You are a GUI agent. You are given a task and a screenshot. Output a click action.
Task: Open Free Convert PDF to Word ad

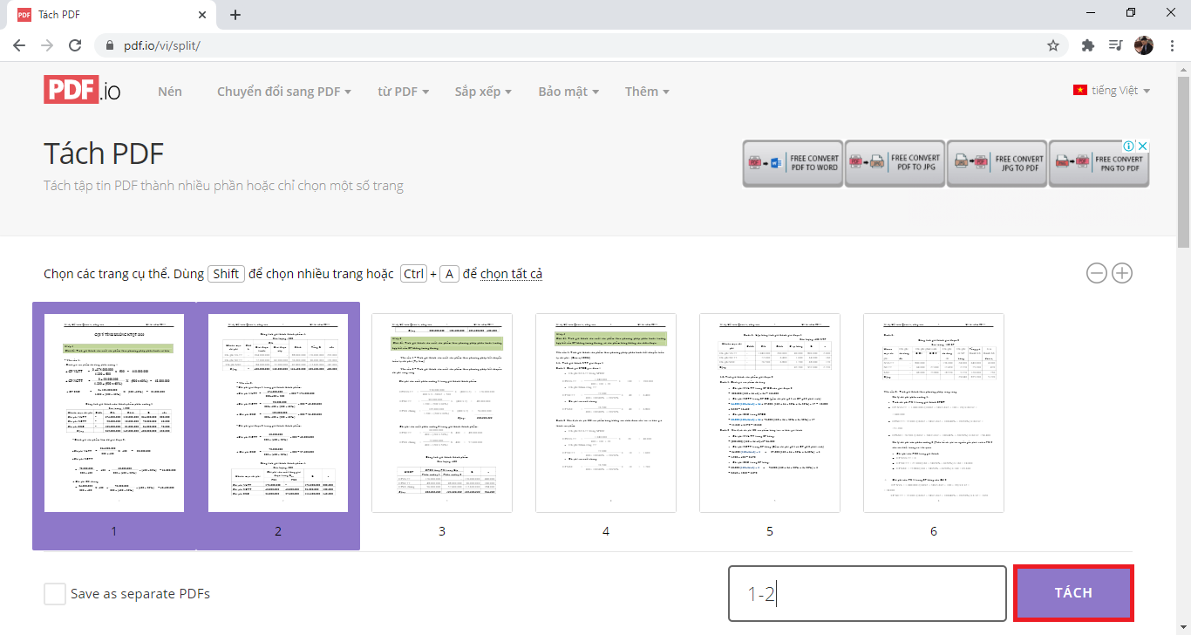[x=793, y=163]
